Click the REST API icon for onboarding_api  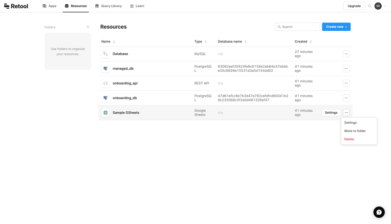click(106, 83)
